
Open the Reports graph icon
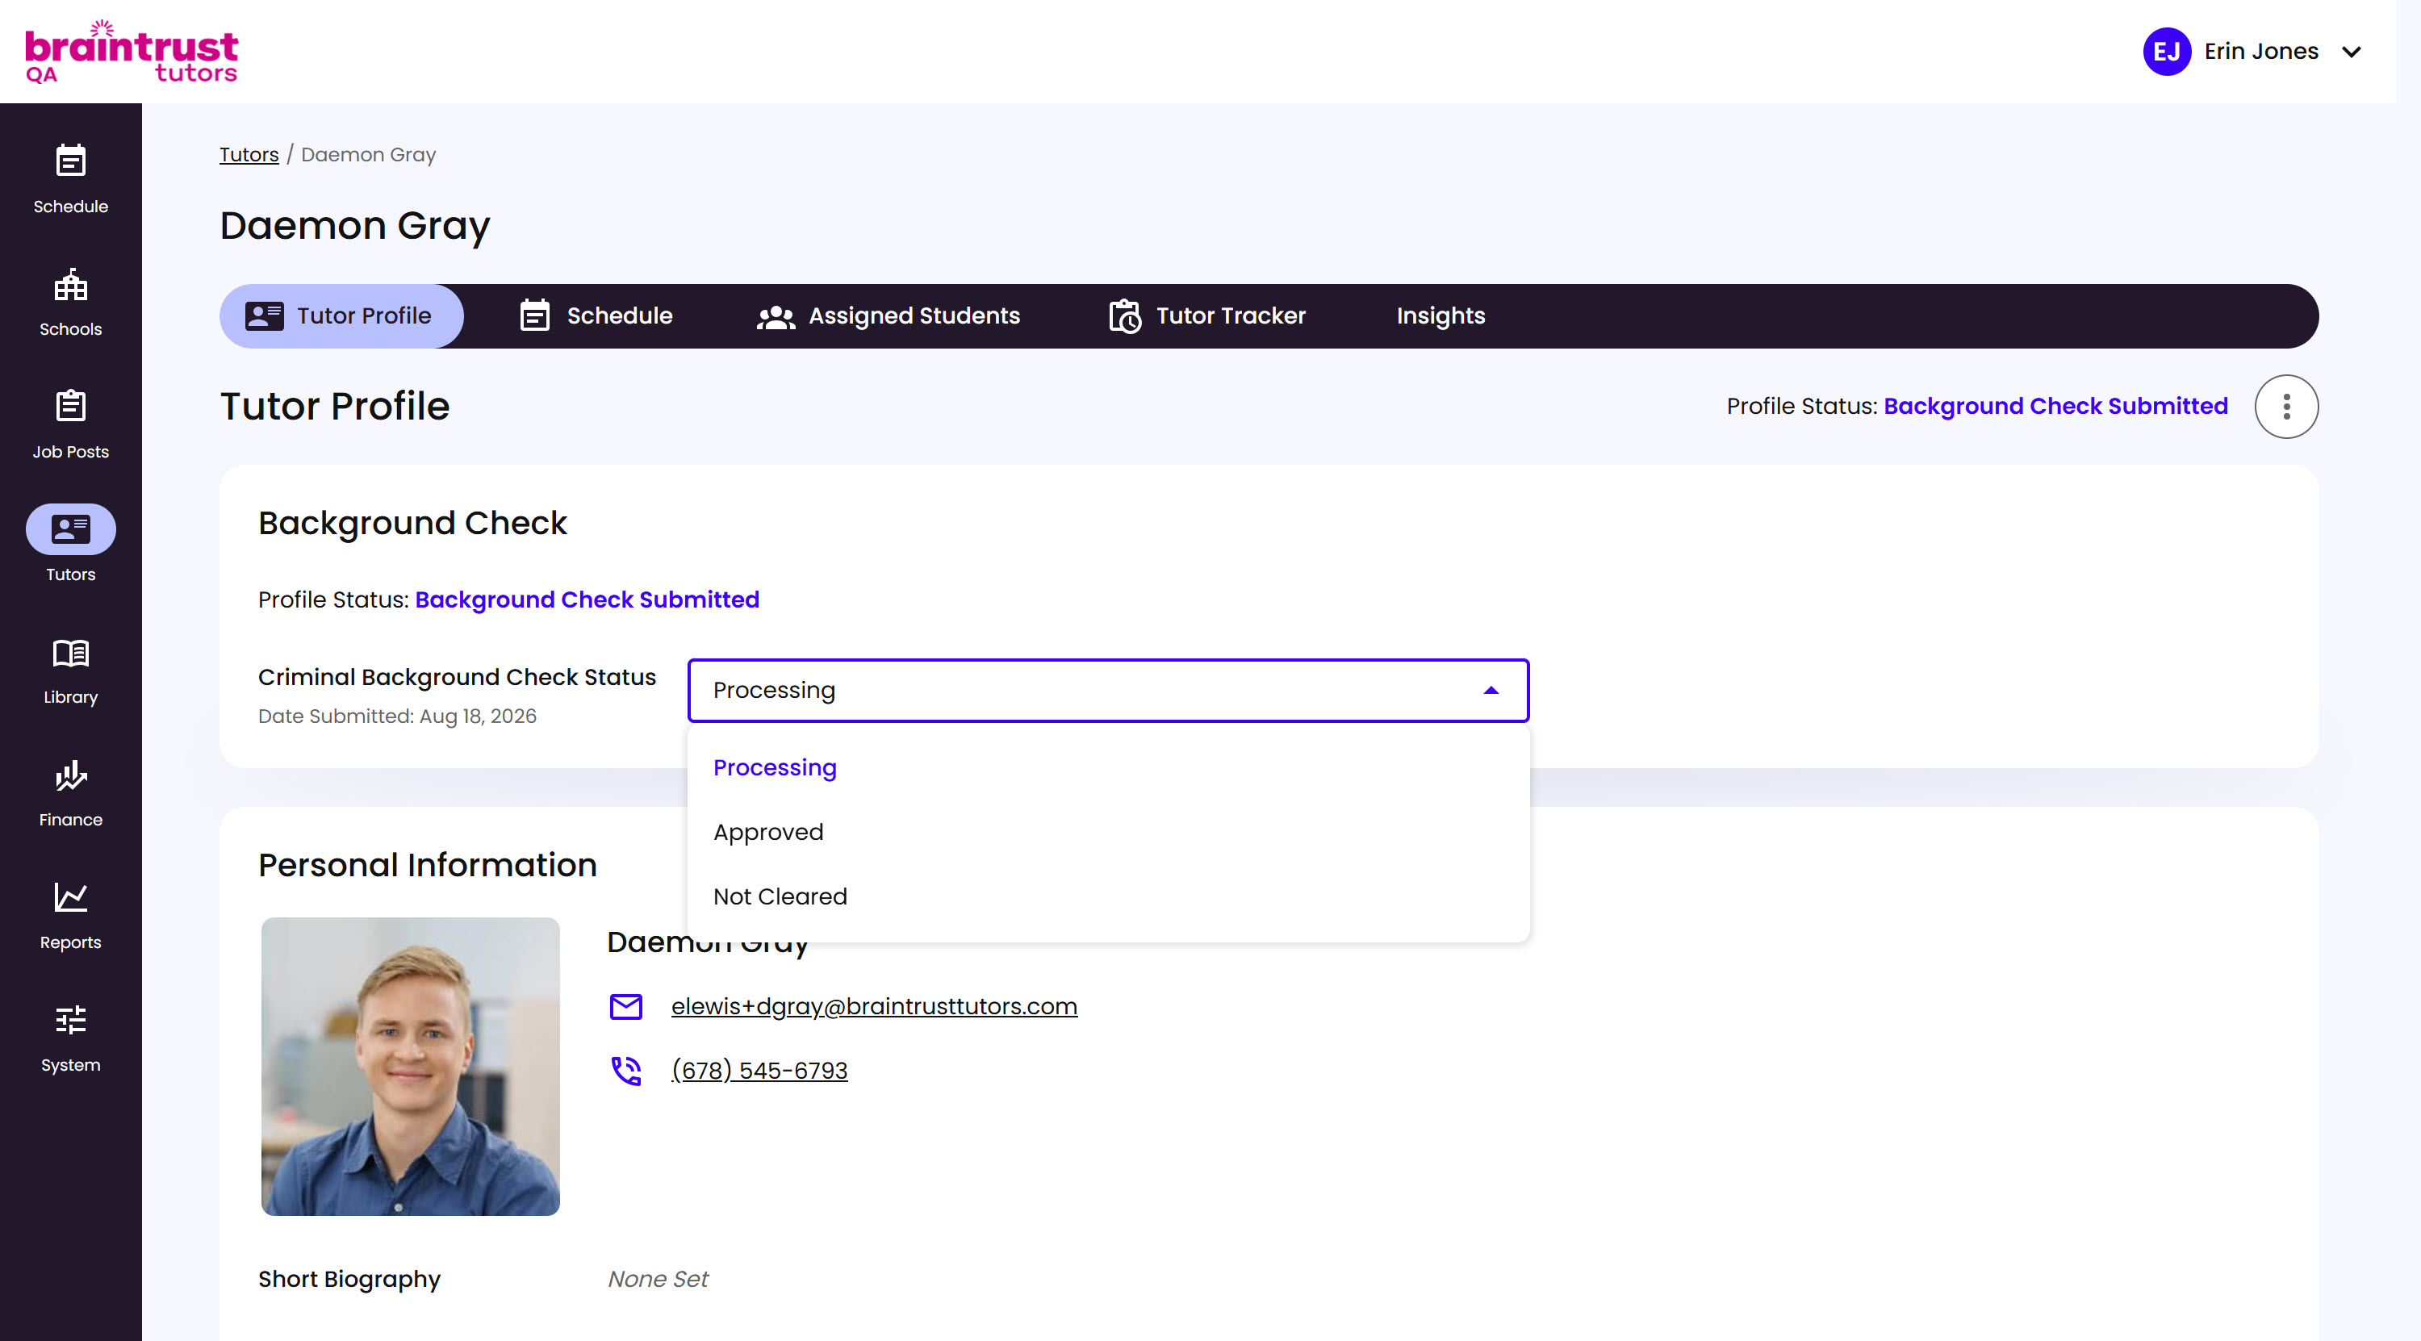(70, 897)
